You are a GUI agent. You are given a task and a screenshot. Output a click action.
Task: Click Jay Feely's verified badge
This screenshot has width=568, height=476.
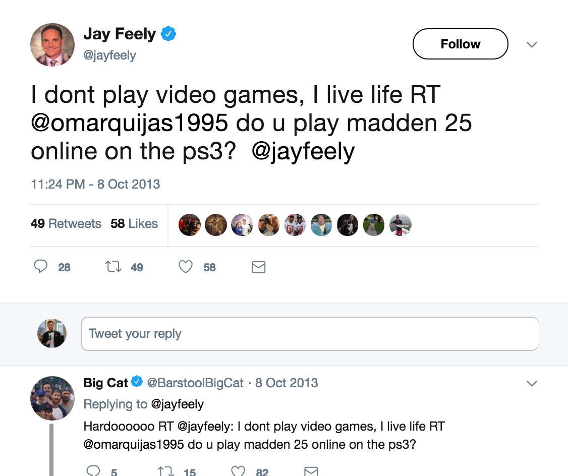tap(168, 33)
